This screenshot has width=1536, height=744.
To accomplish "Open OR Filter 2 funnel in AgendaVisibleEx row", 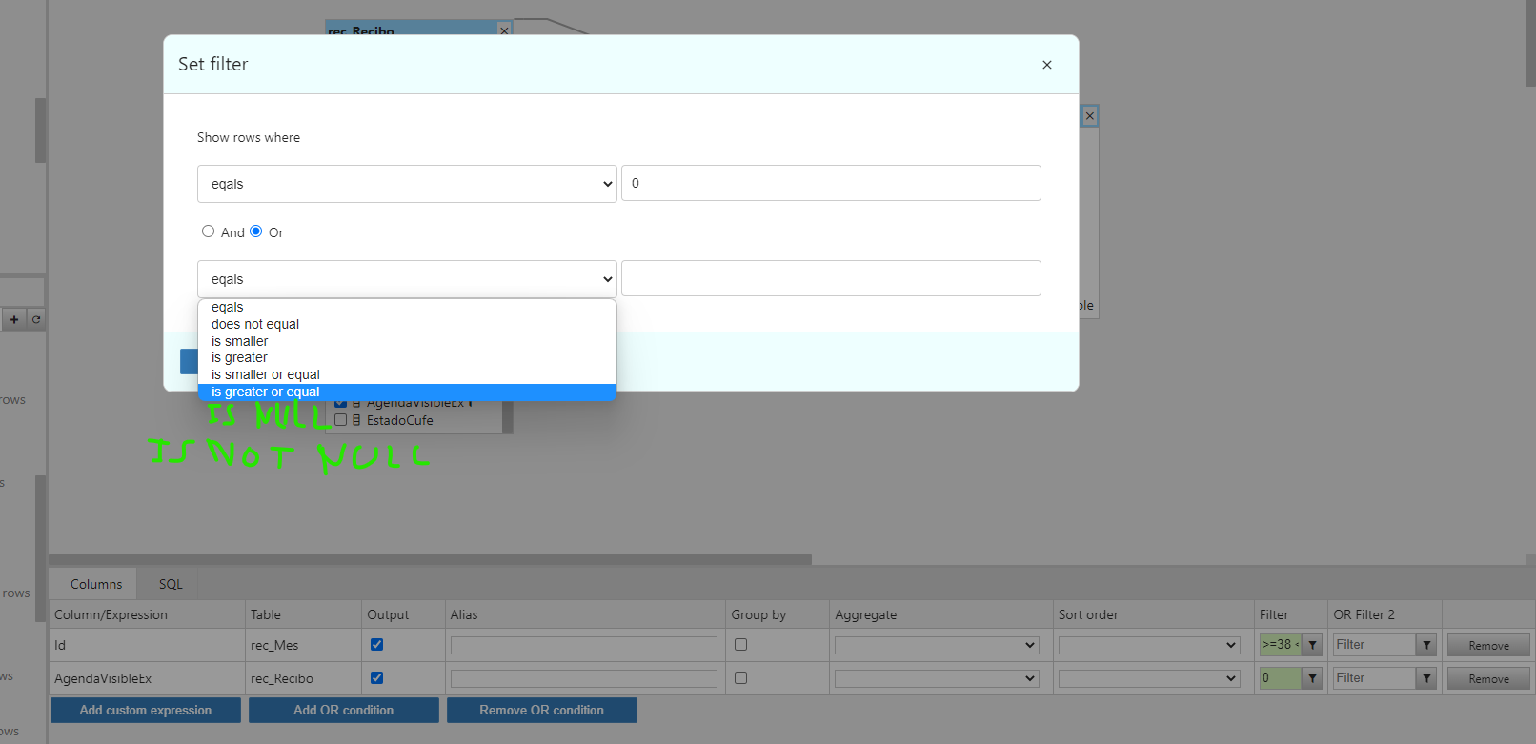I will [x=1426, y=678].
